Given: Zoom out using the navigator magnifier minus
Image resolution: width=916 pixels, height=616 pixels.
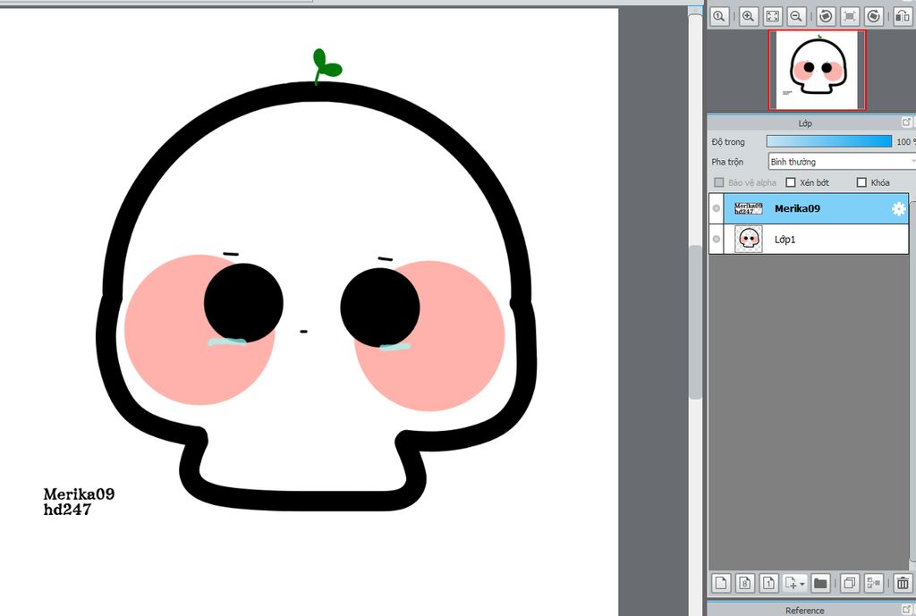Looking at the screenshot, I should 795,16.
